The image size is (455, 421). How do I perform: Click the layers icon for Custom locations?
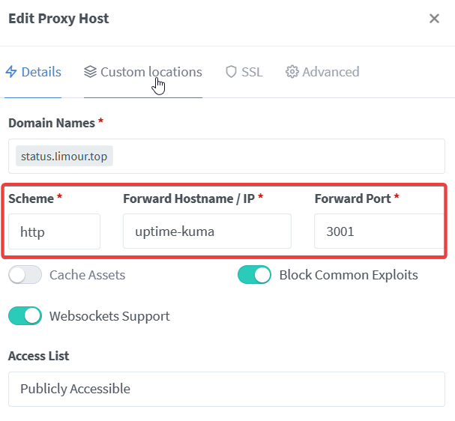tap(91, 72)
